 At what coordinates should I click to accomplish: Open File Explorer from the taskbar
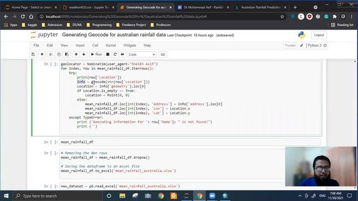(x=122, y=196)
